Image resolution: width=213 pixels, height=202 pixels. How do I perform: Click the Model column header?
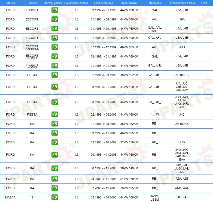click(x=32, y=3)
